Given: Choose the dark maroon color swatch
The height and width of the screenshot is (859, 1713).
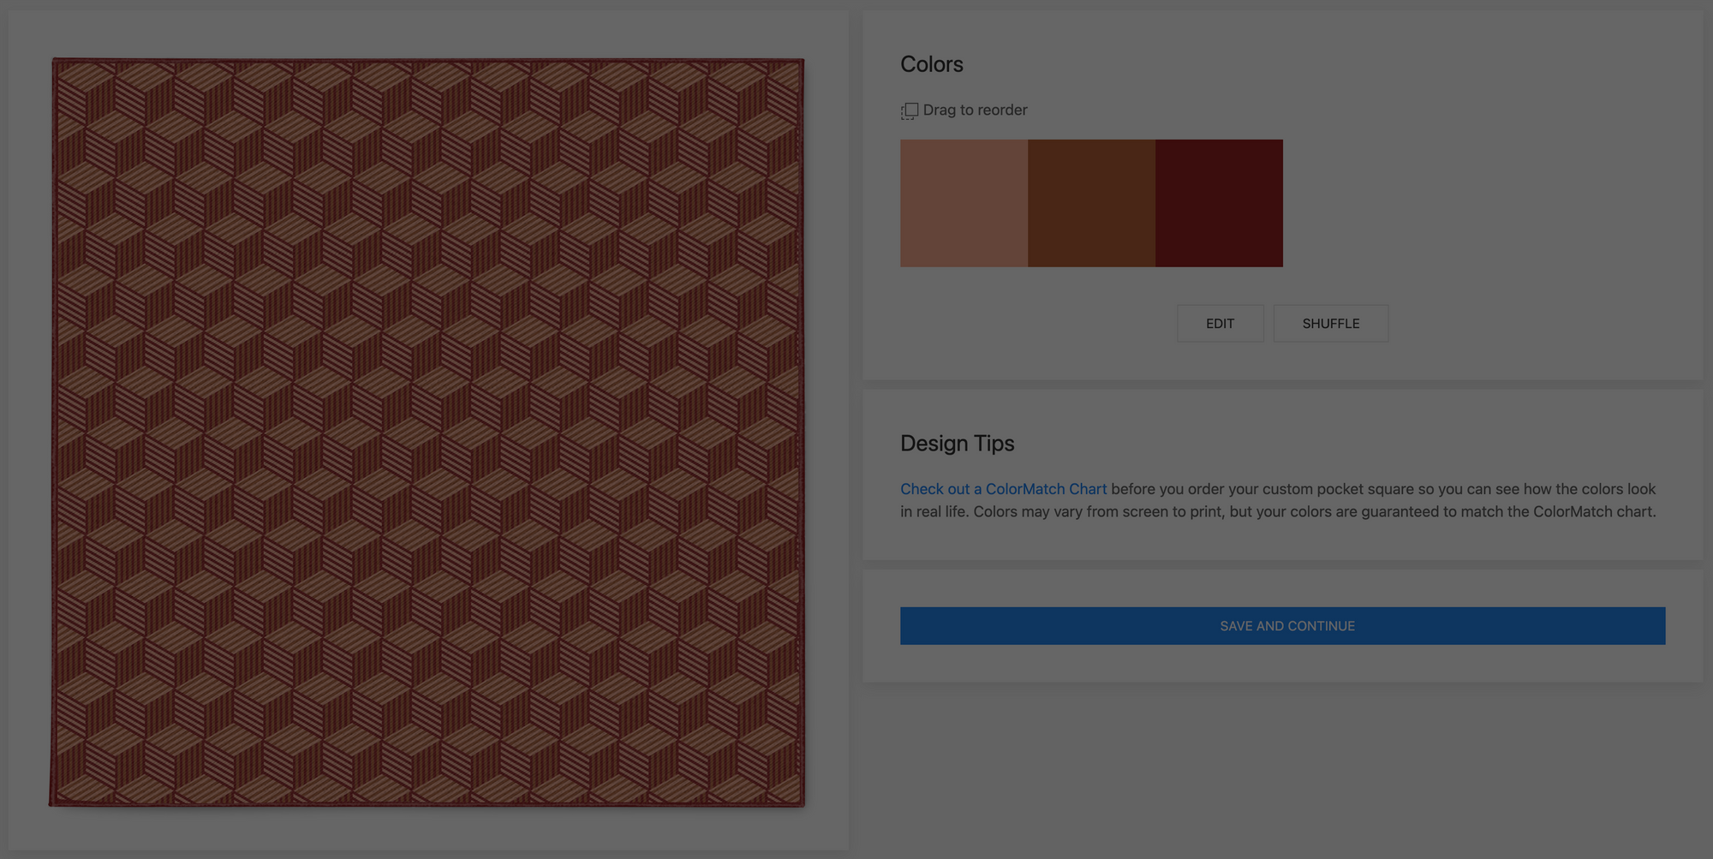Looking at the screenshot, I should 1219,203.
